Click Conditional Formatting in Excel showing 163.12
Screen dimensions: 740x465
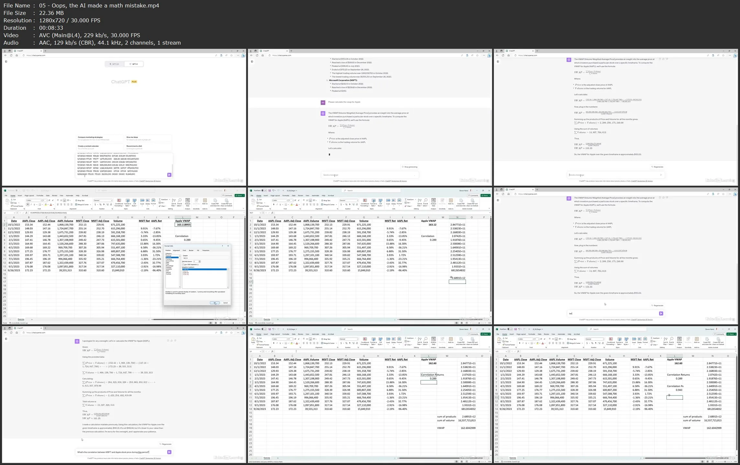tap(365, 202)
